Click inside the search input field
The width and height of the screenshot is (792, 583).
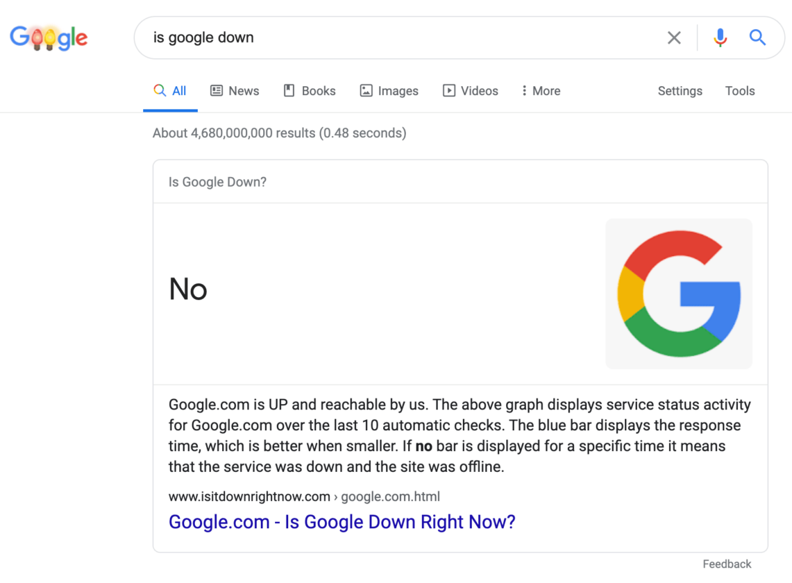pyautogui.click(x=347, y=37)
